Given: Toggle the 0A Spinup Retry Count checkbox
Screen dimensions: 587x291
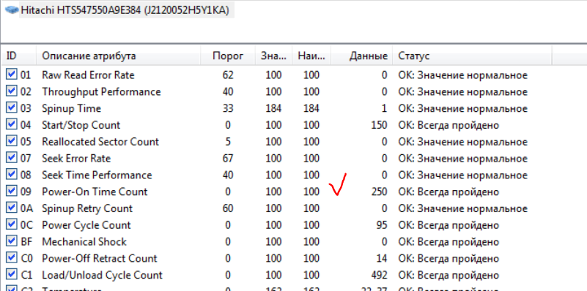Looking at the screenshot, I should [11, 208].
